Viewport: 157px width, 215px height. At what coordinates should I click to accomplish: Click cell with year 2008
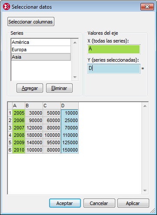click(19, 135)
